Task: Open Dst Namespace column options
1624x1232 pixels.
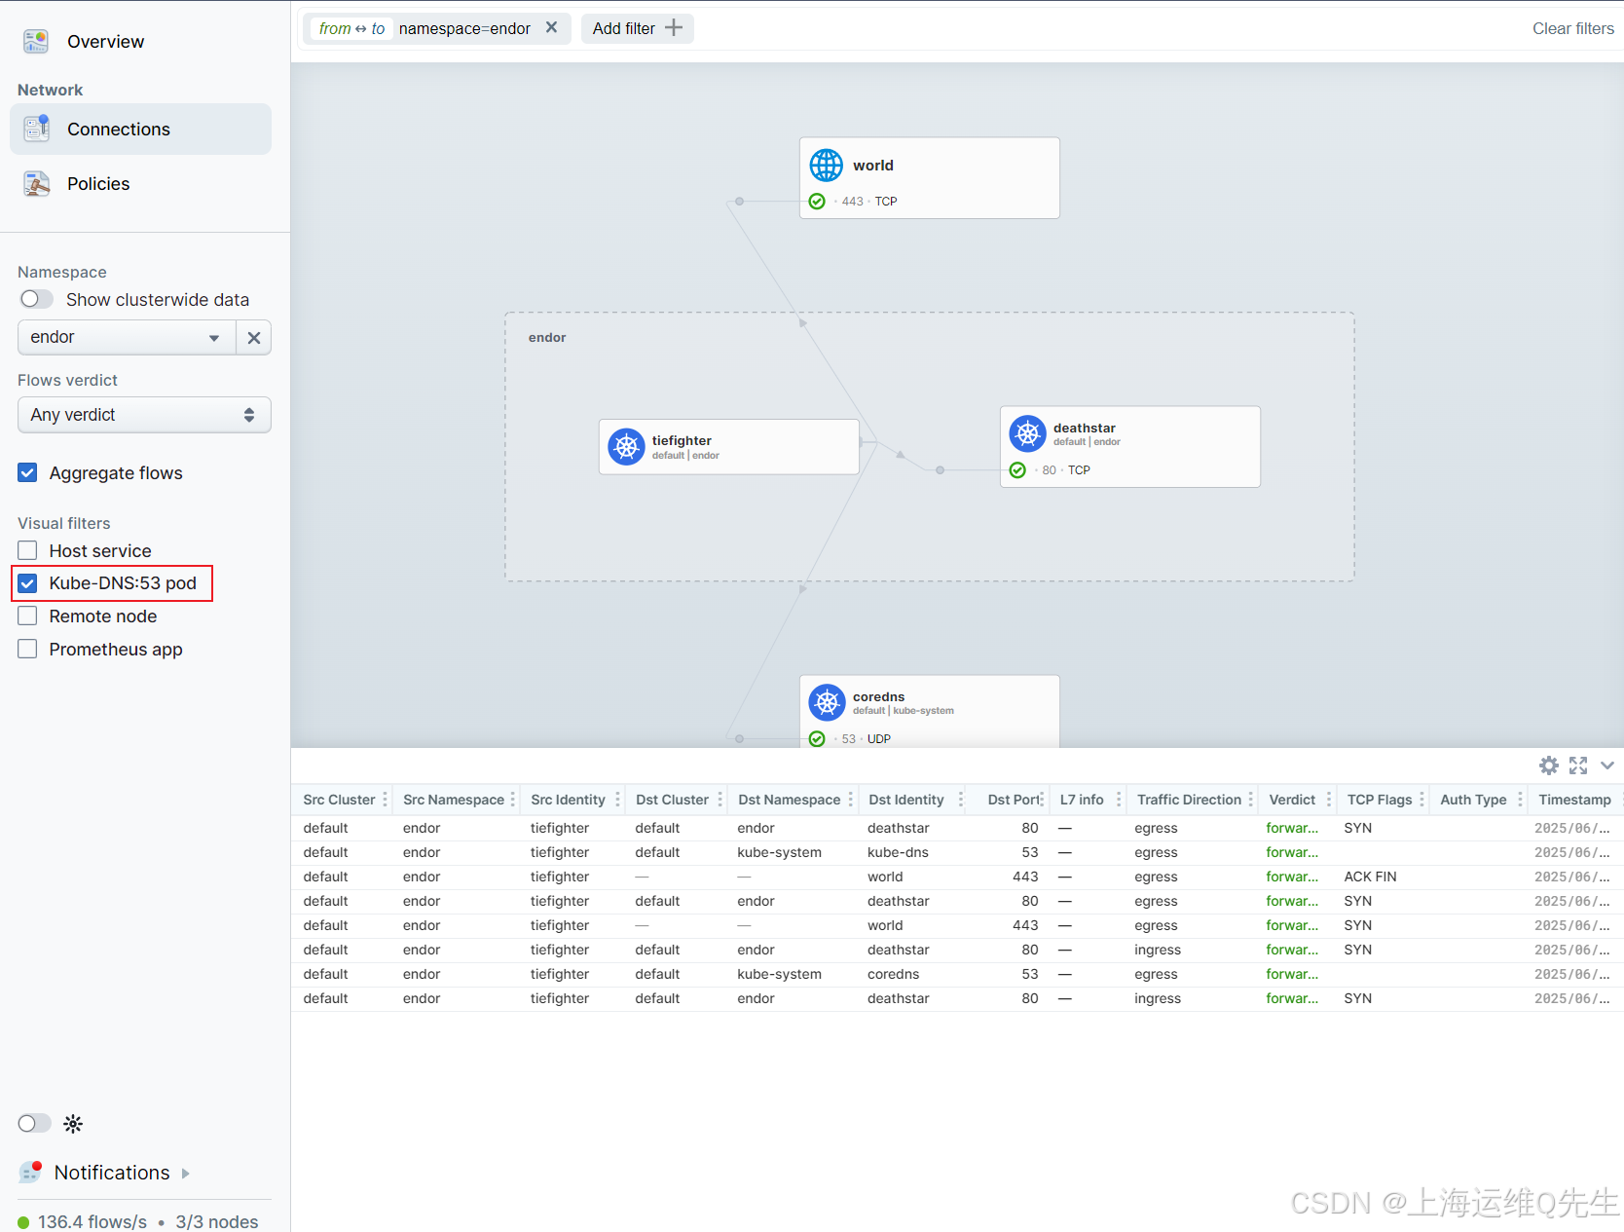Action: [x=850, y=800]
